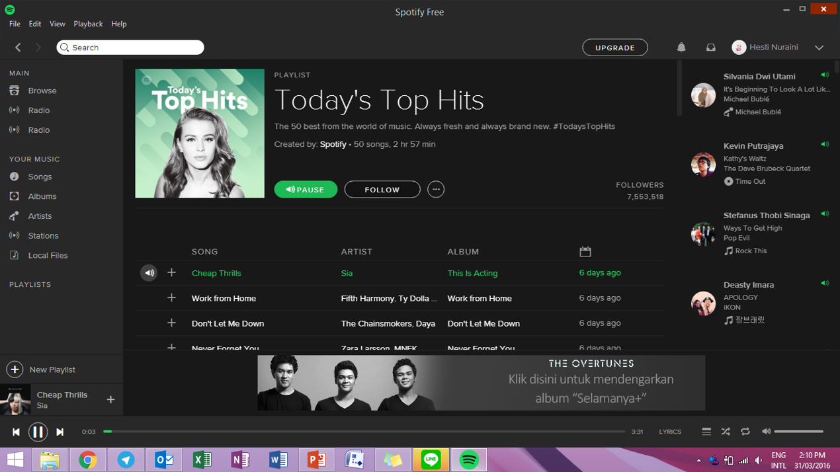840x472 pixels.
Task: Click Hesti Nuraini profile avatar
Action: [739, 48]
